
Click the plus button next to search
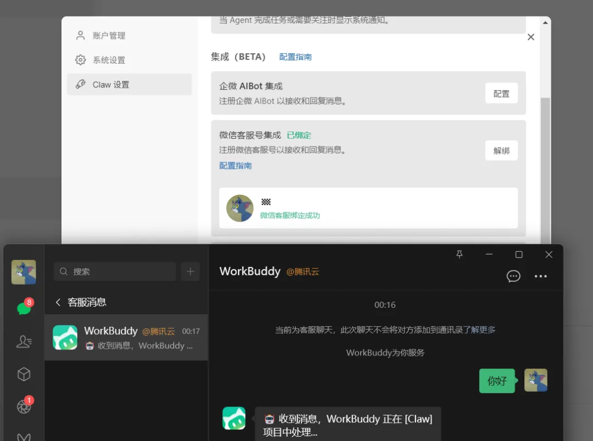(x=190, y=272)
